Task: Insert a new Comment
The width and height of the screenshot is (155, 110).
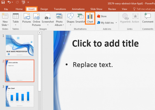Action: (148, 18)
